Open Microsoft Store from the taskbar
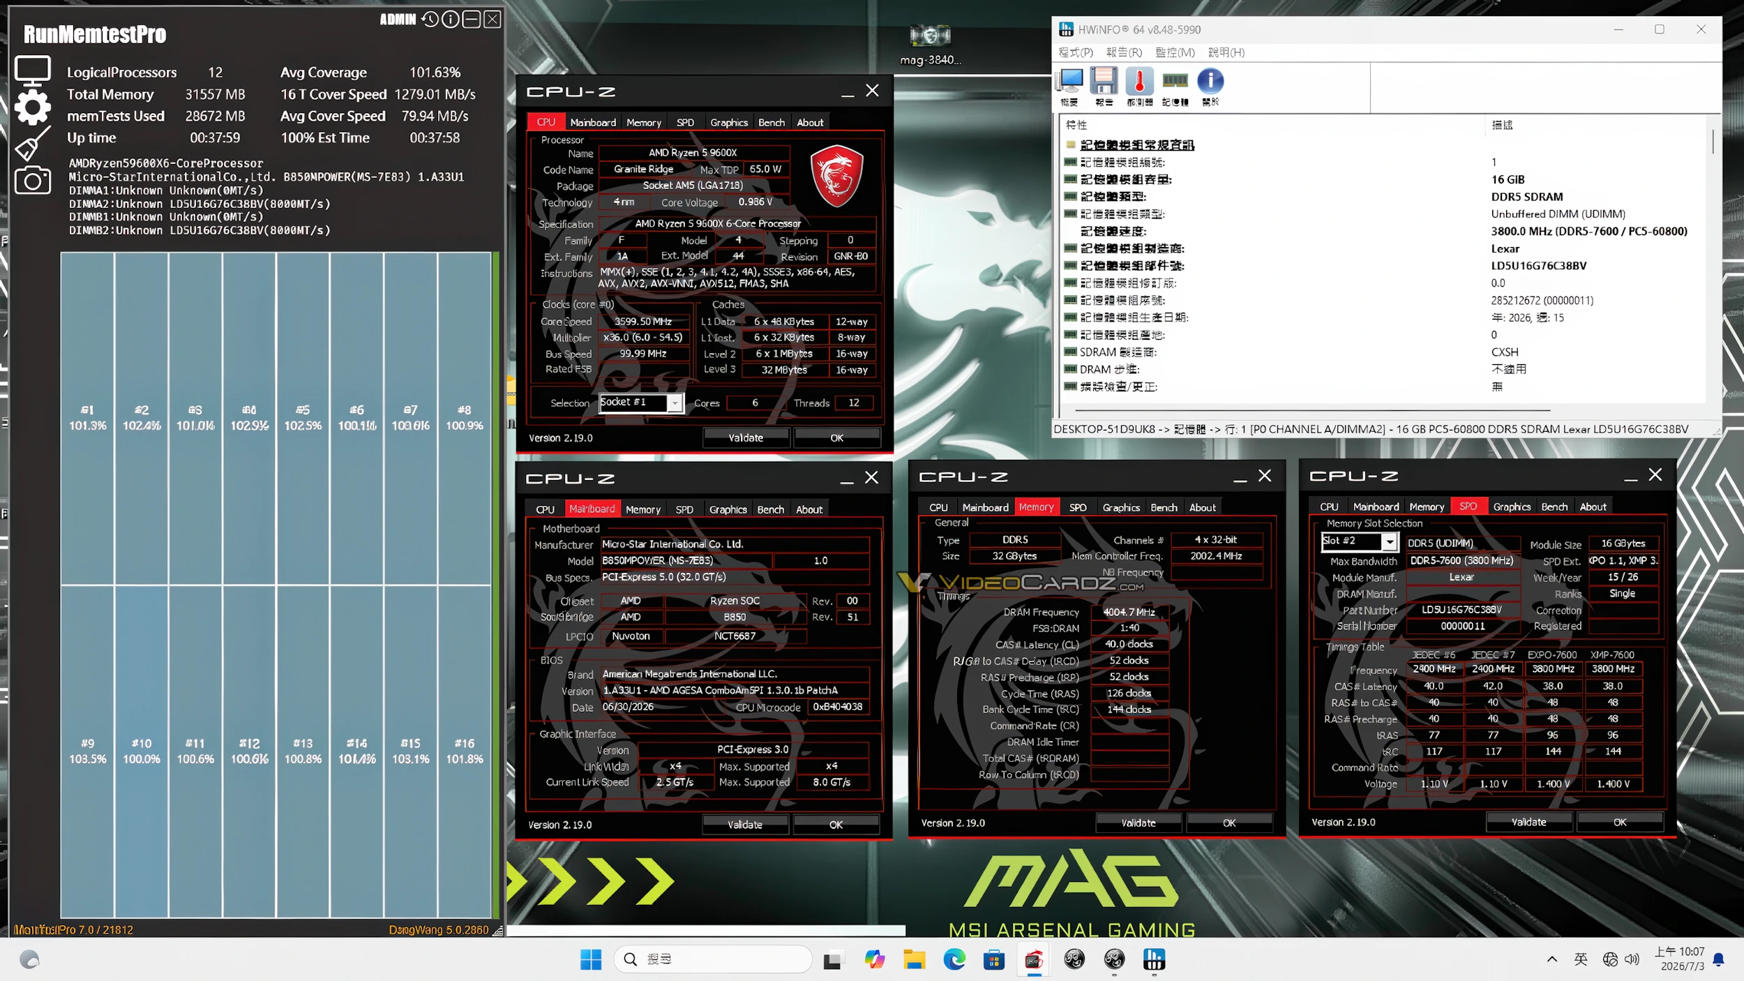This screenshot has height=981, width=1744. (994, 959)
